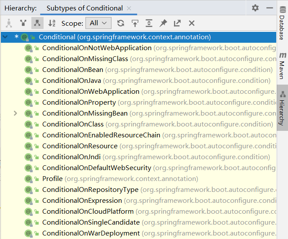Pin the hierarchy tab
This screenshot has height=239, width=288.
[163, 23]
